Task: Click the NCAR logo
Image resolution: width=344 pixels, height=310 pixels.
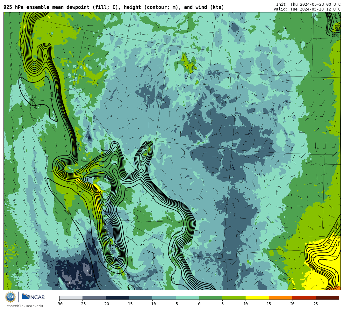Action: click(x=33, y=297)
